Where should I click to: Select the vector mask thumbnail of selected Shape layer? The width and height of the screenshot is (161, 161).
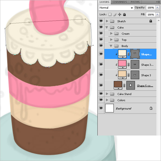point(135,54)
